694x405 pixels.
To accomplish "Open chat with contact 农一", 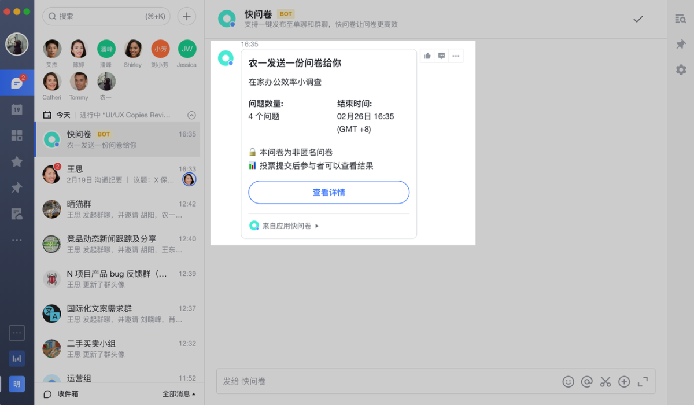I will (106, 86).
